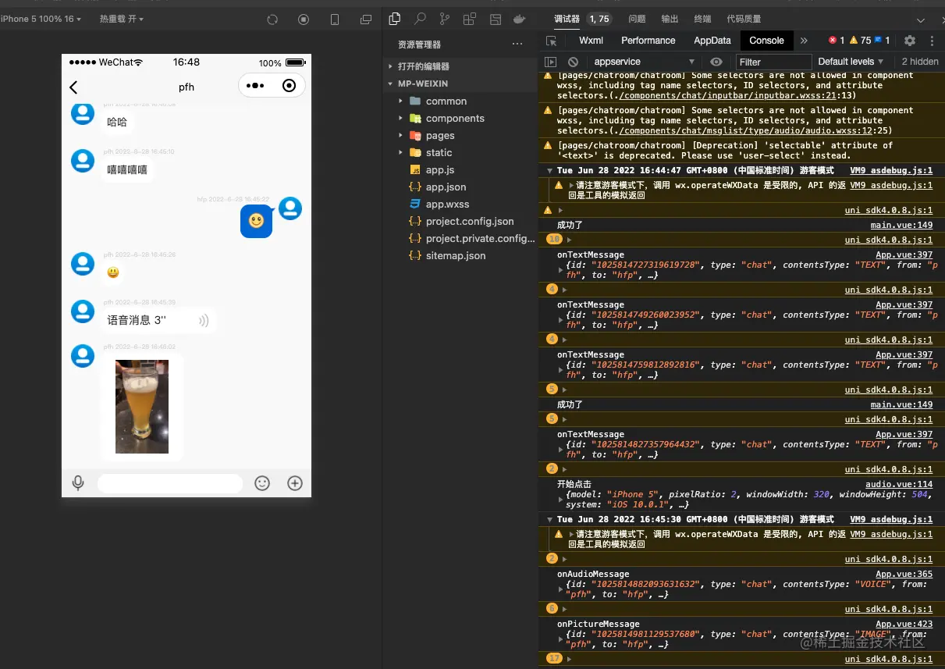Tap the plus icon in chat bar
The width and height of the screenshot is (945, 669).
pos(295,483)
